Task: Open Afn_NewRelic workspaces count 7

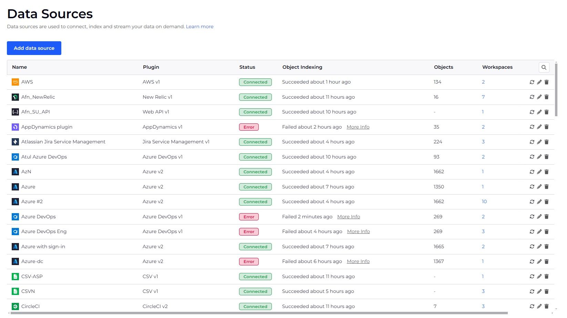Action: coord(483,97)
